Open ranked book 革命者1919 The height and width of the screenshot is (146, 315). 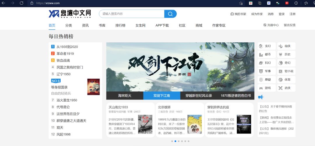65,54
